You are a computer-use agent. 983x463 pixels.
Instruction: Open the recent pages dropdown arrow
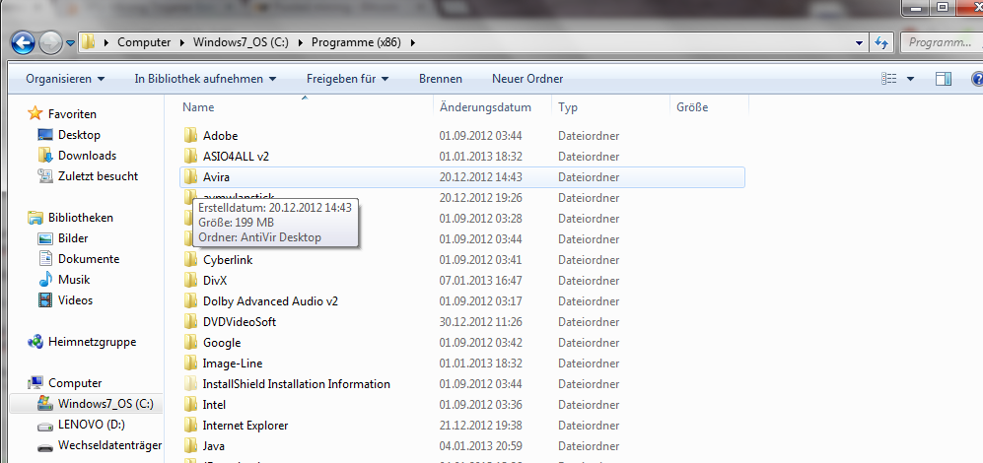(x=70, y=43)
